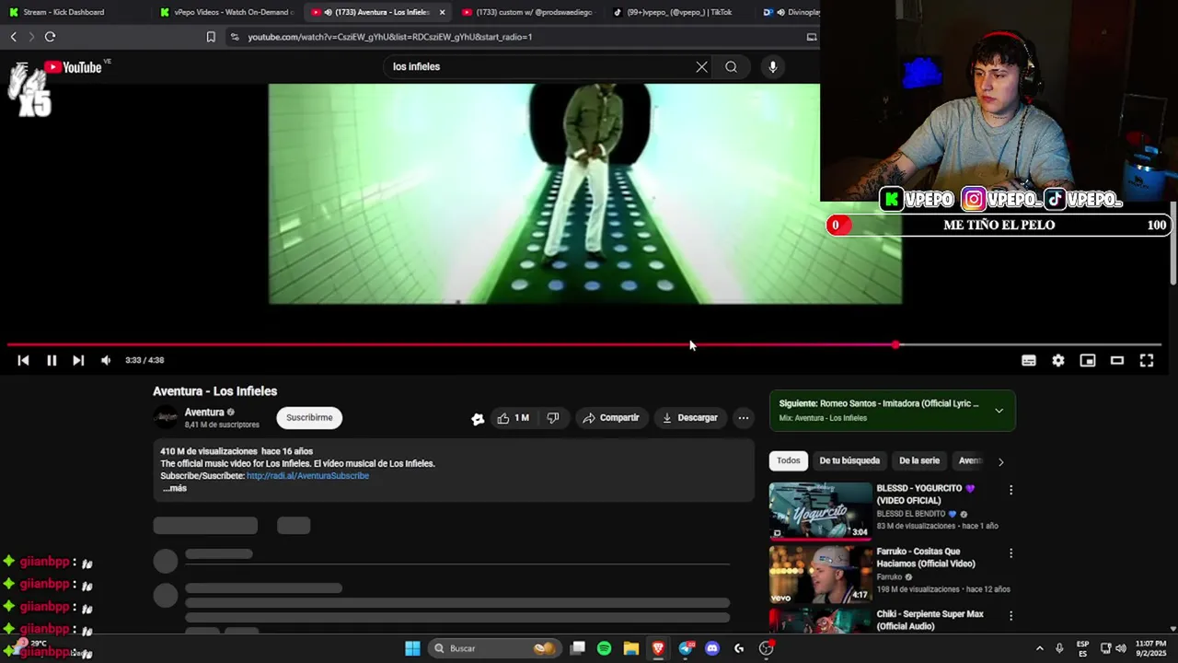
Task: Expand description with ...más
Action: pyautogui.click(x=175, y=489)
